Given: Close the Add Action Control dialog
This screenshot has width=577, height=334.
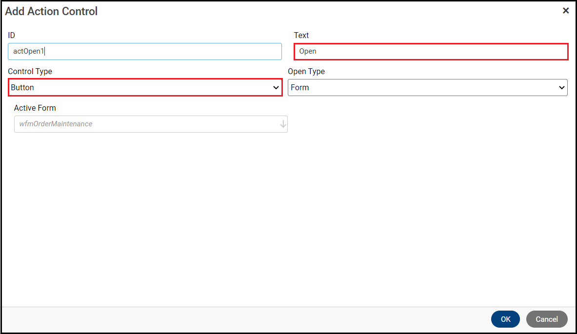Looking at the screenshot, I should [566, 11].
